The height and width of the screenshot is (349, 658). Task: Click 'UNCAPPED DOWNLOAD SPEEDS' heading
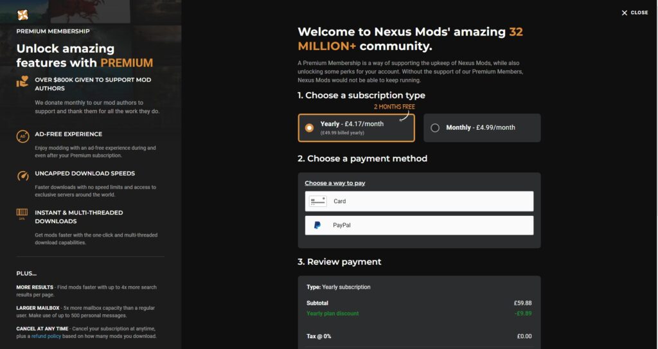tap(85, 173)
